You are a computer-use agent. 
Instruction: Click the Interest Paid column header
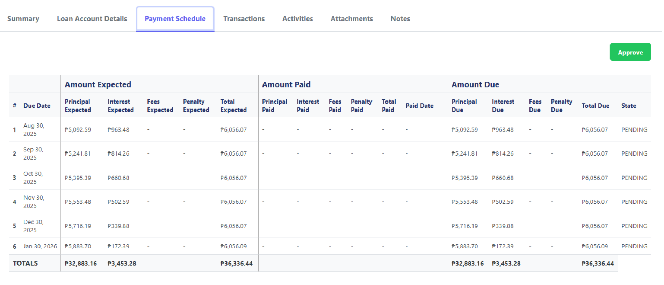pos(308,106)
